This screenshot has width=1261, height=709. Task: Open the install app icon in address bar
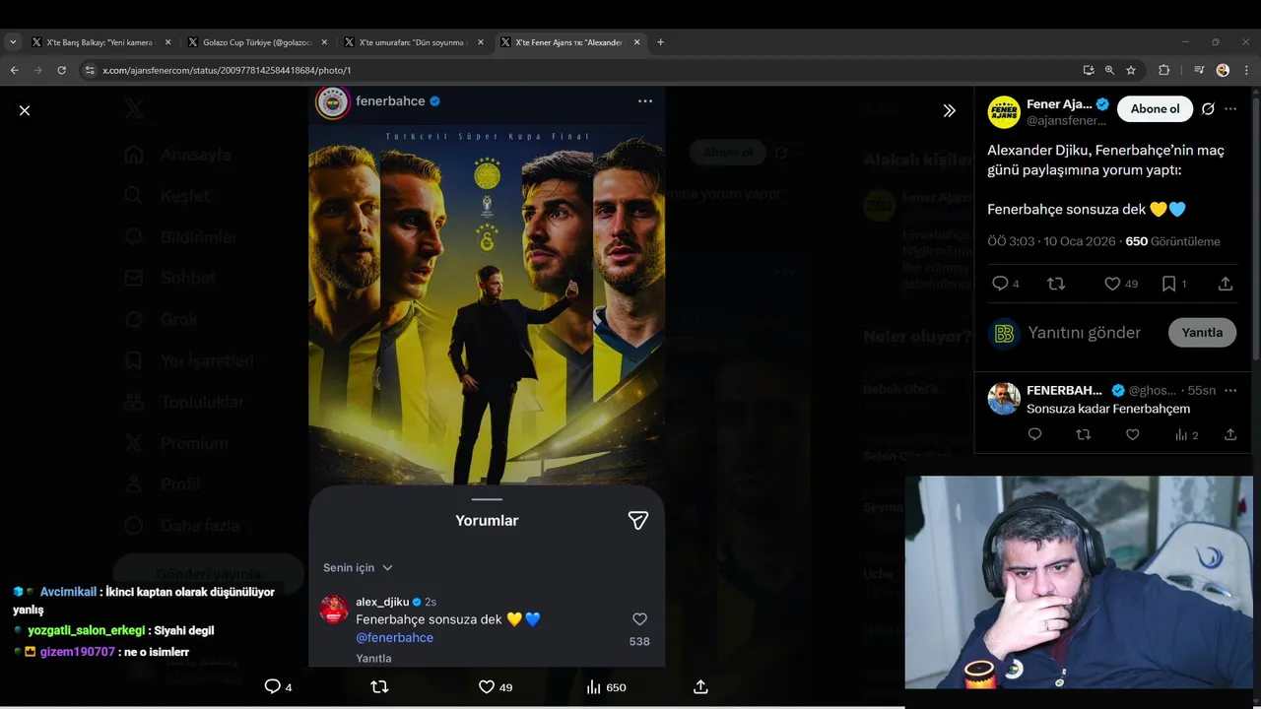click(1088, 70)
